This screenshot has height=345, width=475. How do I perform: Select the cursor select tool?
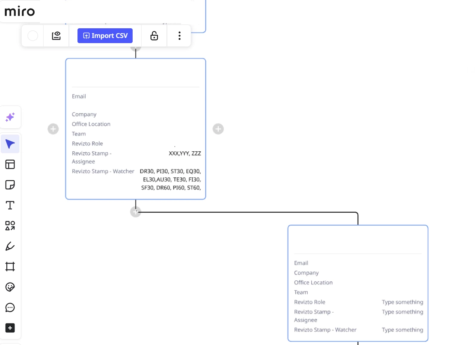[x=10, y=144]
